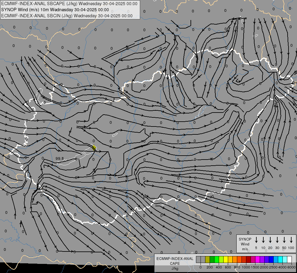Click the 400 tick label on CAPE scale
The width and height of the screenshot is (297, 273).
coord(219,267)
